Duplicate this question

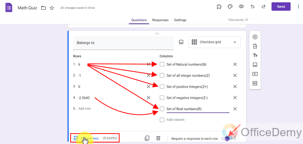[147, 138]
